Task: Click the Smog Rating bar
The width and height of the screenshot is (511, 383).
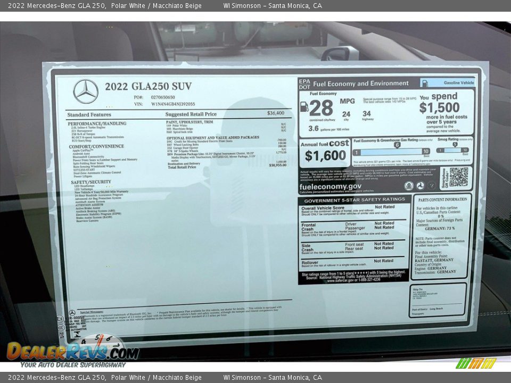Action: (453, 150)
